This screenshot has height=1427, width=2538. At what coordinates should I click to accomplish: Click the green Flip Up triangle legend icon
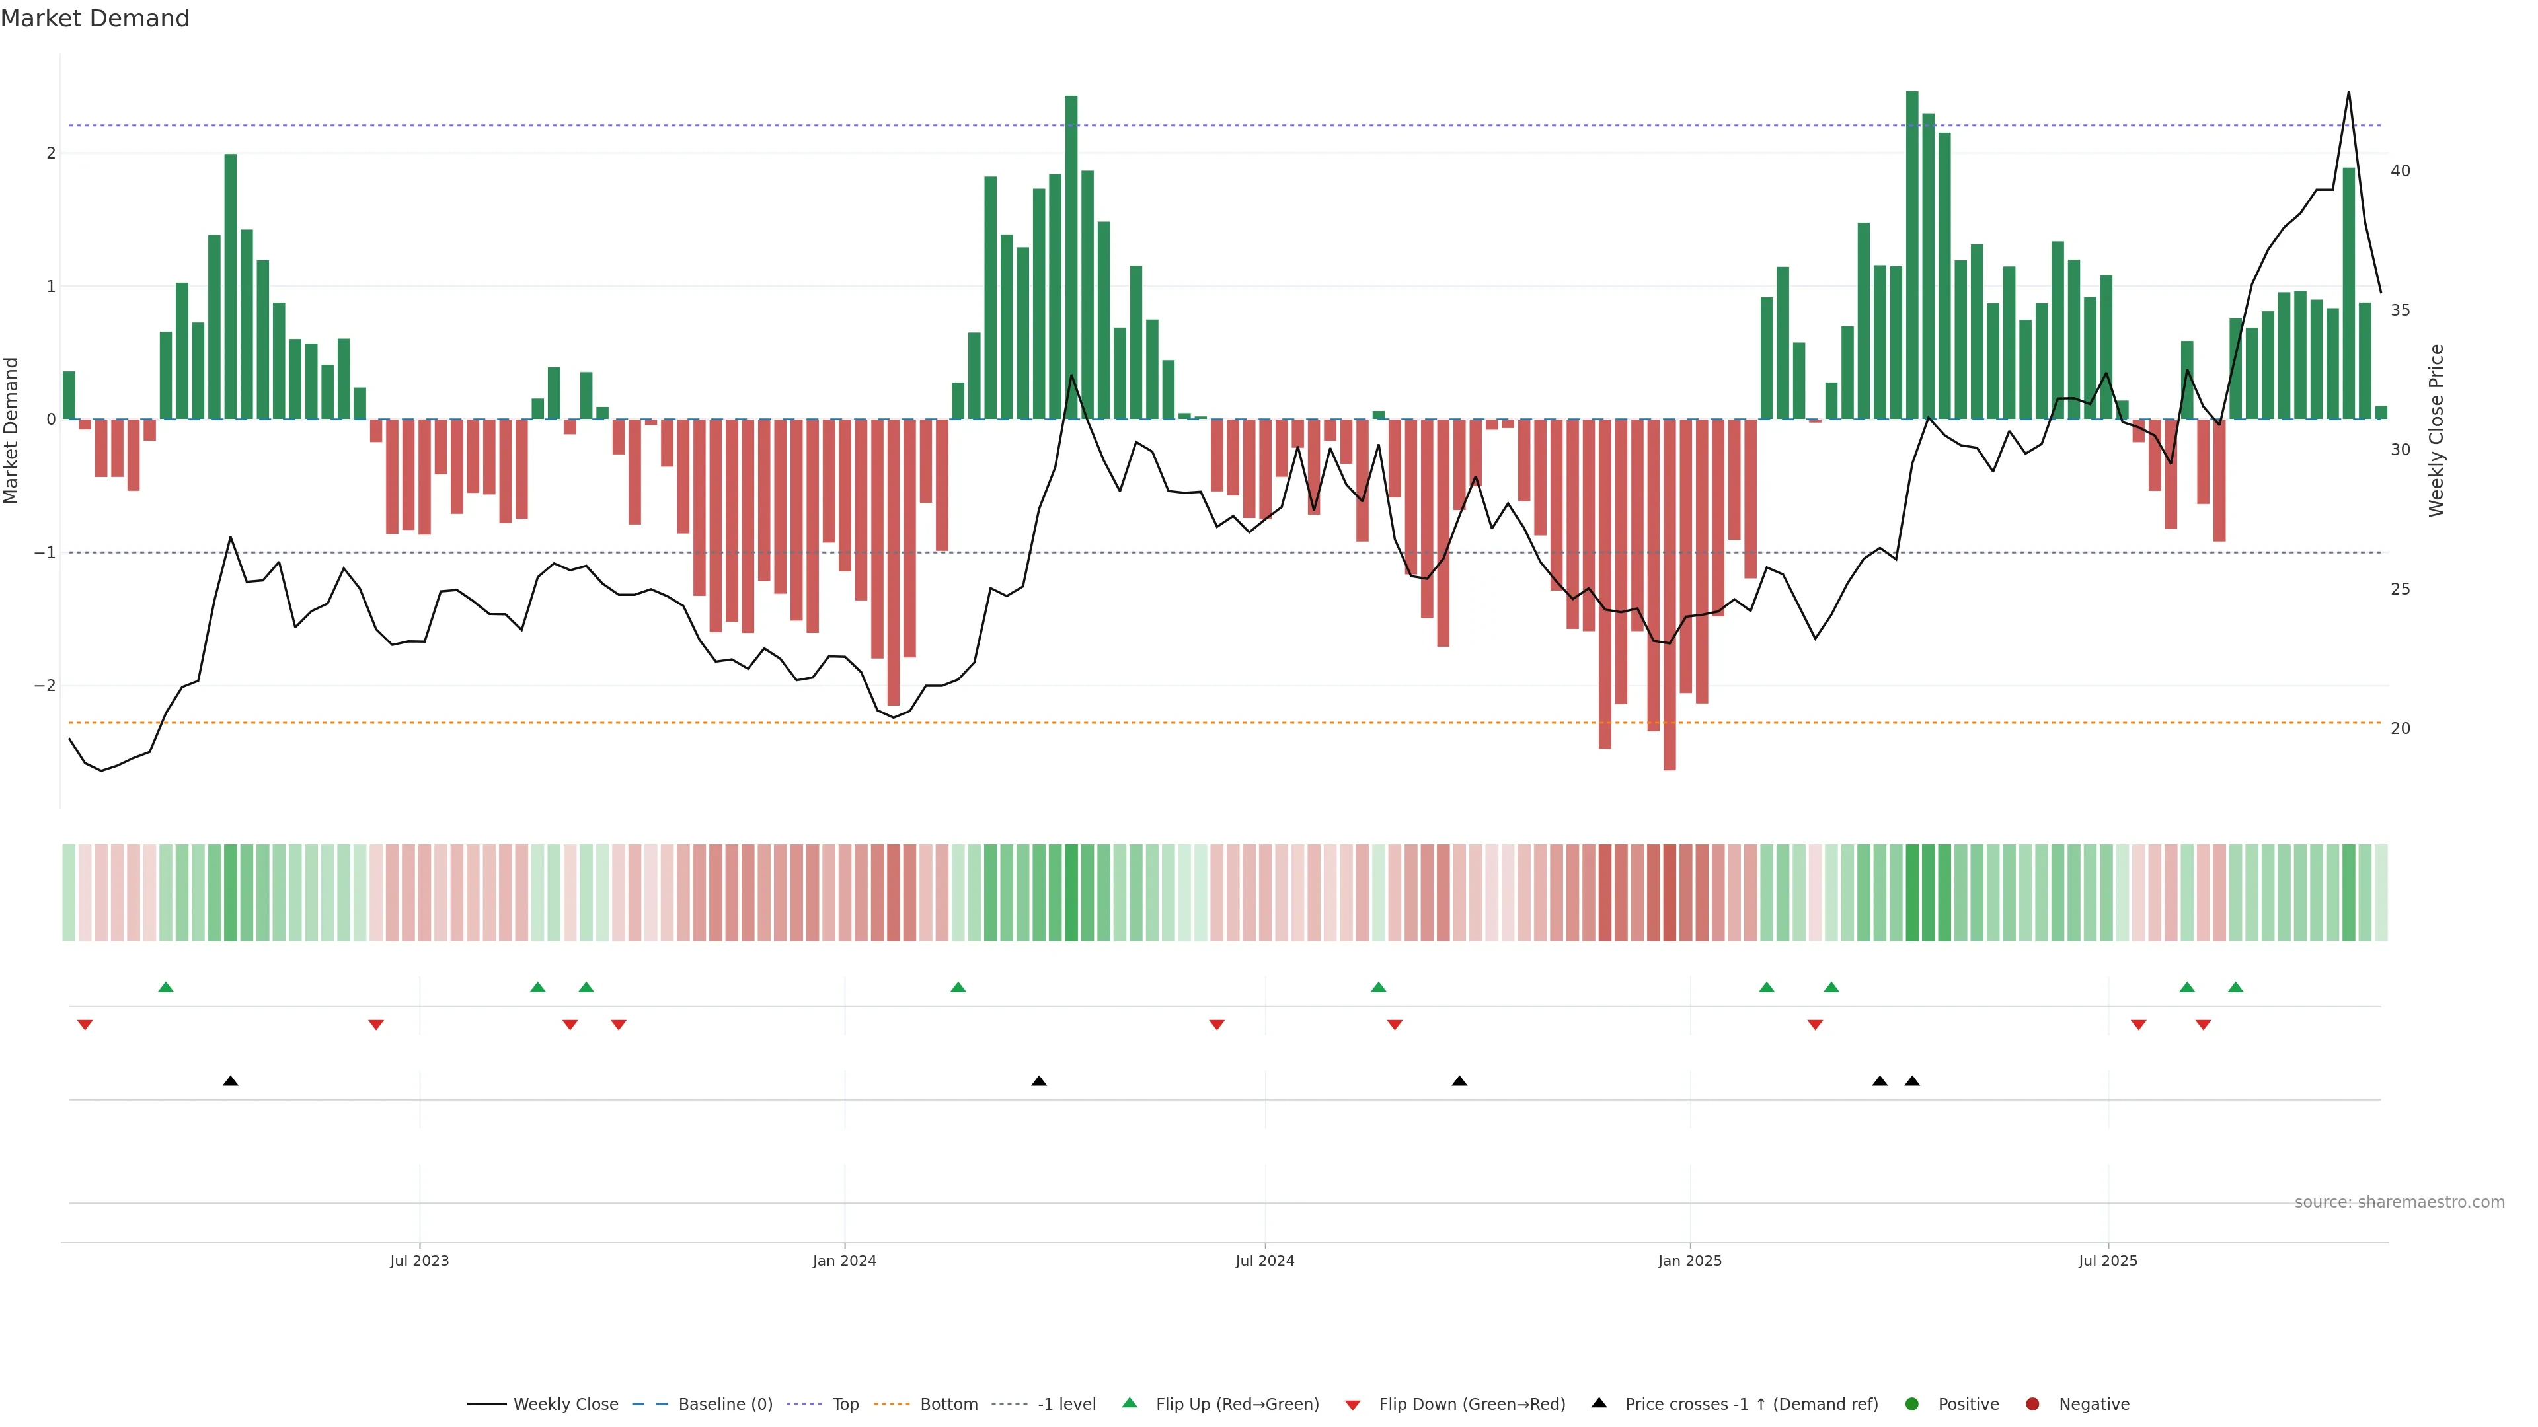[x=1129, y=1403]
